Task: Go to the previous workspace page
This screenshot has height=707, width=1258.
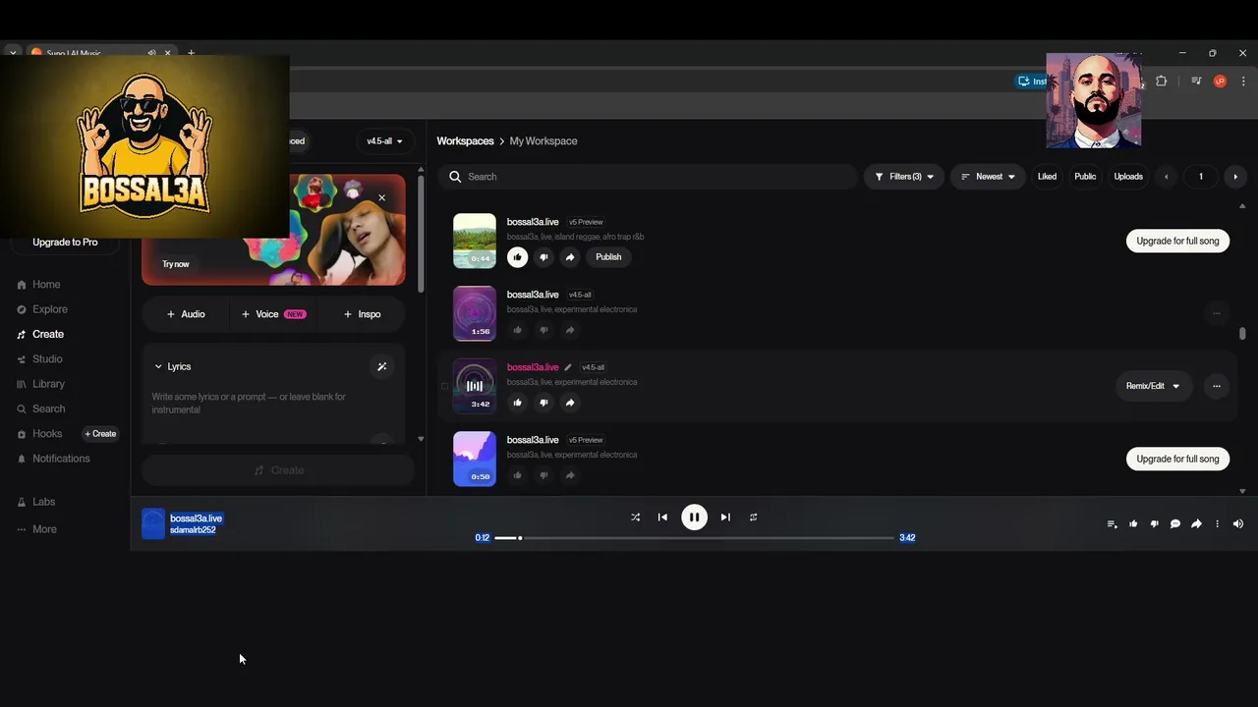Action: (1167, 177)
